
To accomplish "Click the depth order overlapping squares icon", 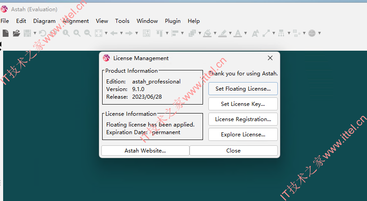I will point(192,33).
